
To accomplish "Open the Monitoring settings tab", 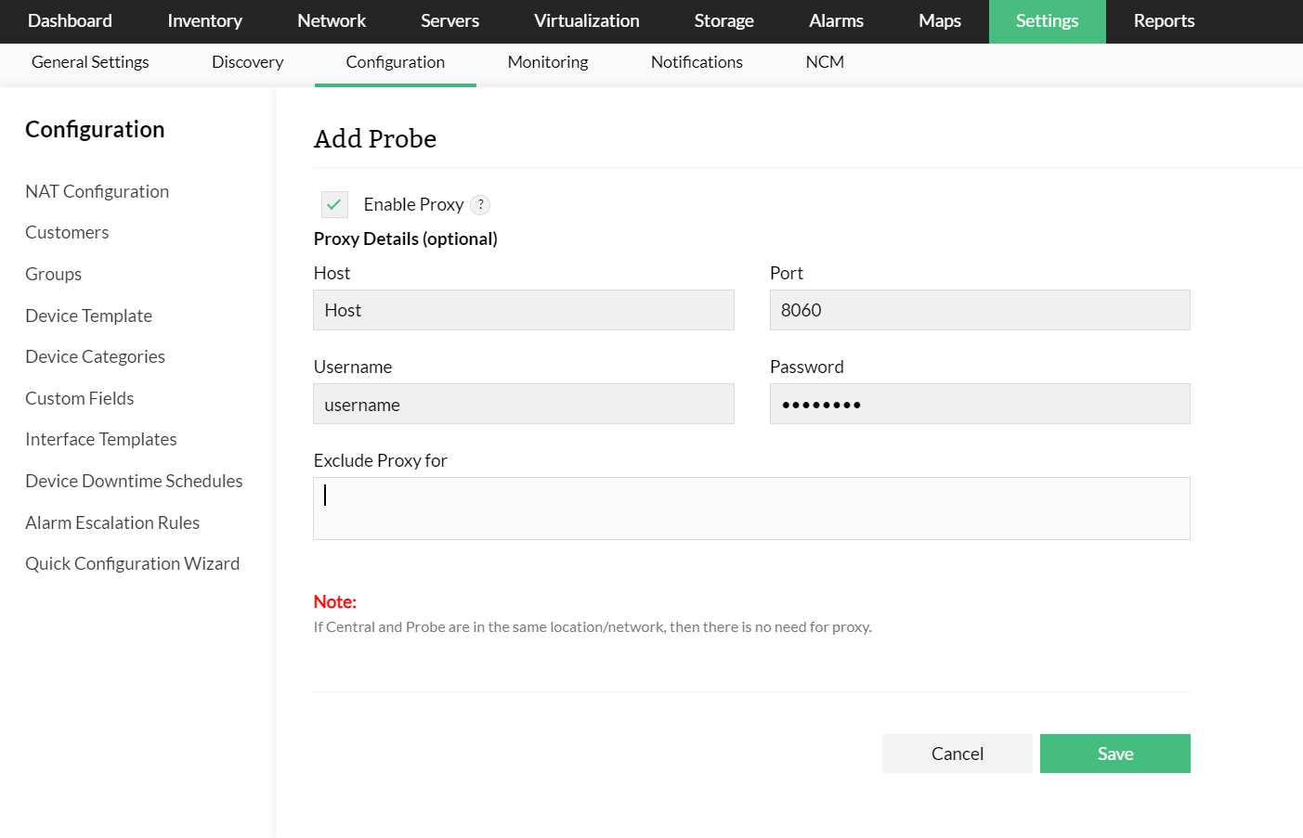I will click(x=548, y=62).
